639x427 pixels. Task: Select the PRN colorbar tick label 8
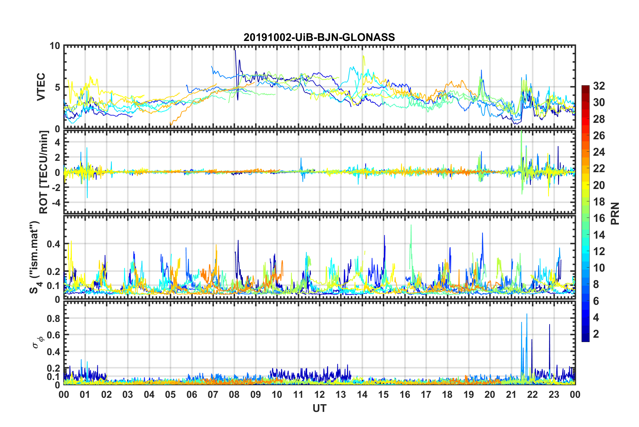[x=596, y=284]
